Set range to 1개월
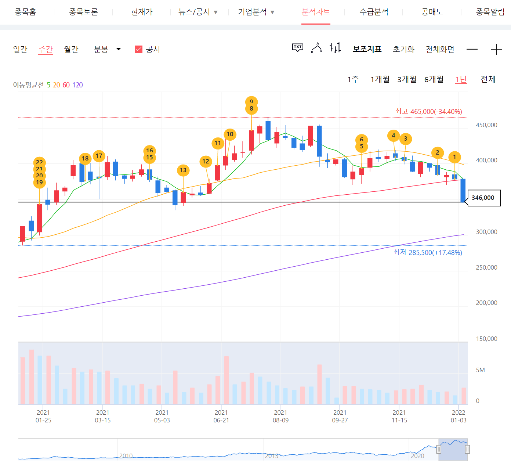Viewport: 511px width, 465px height. pos(380,79)
